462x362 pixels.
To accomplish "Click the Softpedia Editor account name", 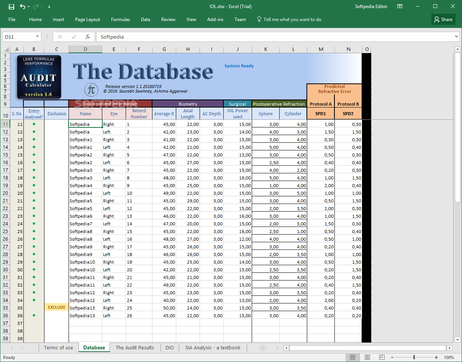I will [371, 7].
